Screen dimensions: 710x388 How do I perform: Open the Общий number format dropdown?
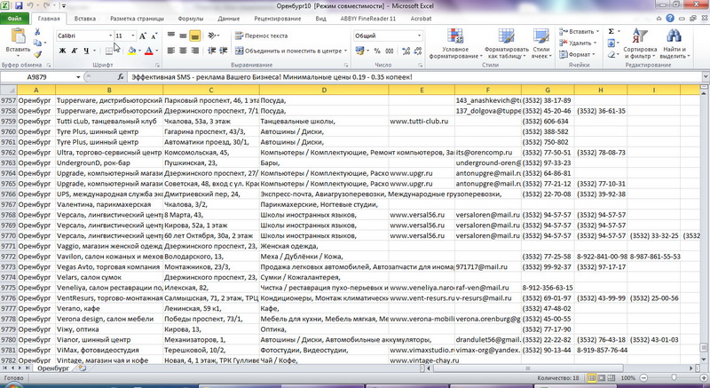click(x=419, y=36)
